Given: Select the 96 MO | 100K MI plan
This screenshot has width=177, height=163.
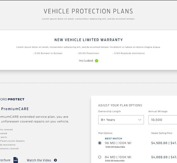Looking at the screenshot, I should pos(100,143).
